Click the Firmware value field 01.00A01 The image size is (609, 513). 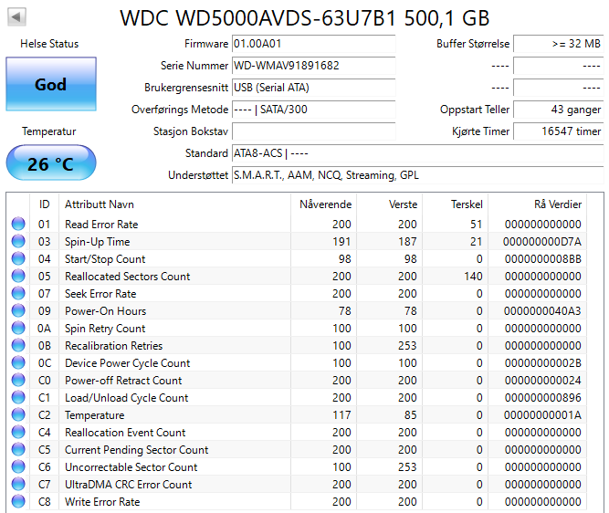click(x=313, y=44)
